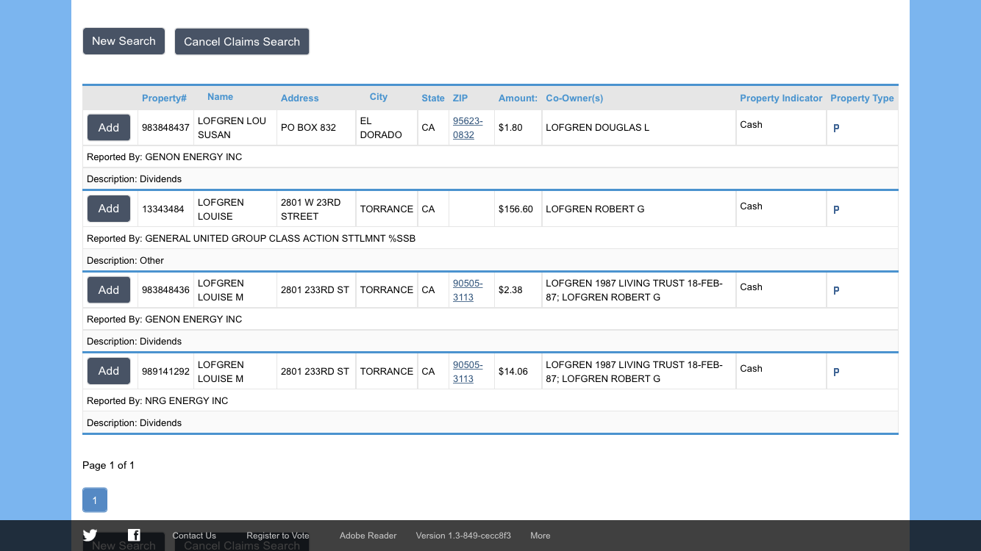Sort by Amount column header
Viewport: 981px width, 551px height.
click(518, 98)
